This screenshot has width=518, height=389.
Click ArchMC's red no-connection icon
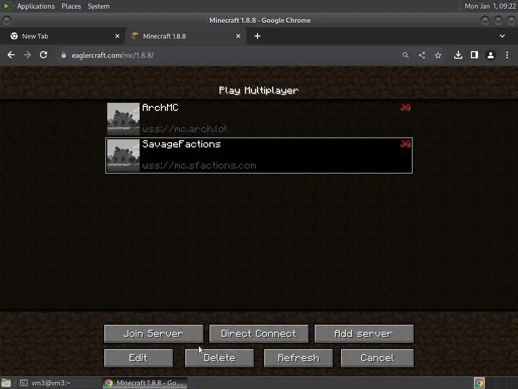pyautogui.click(x=405, y=107)
